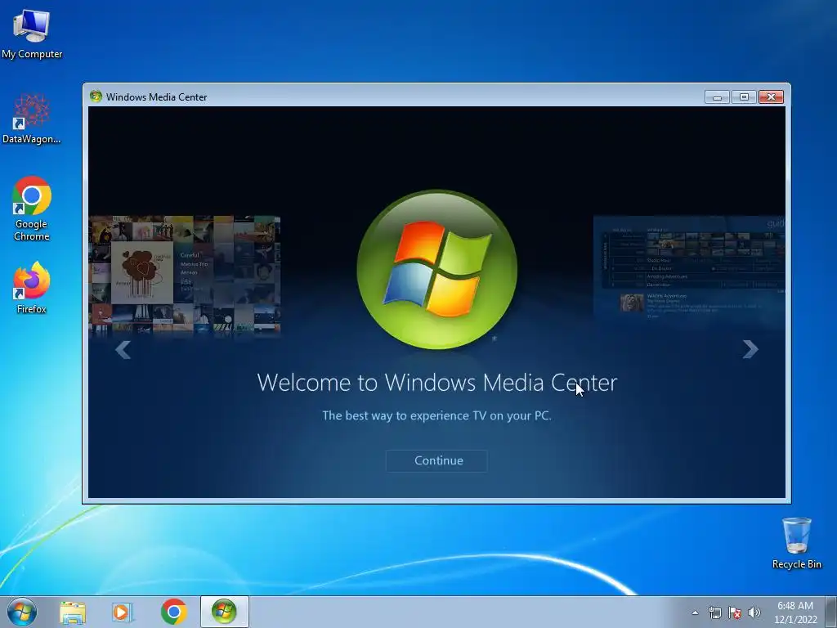Click the Continue button in Media Center
The width and height of the screenshot is (837, 628).
point(436,461)
